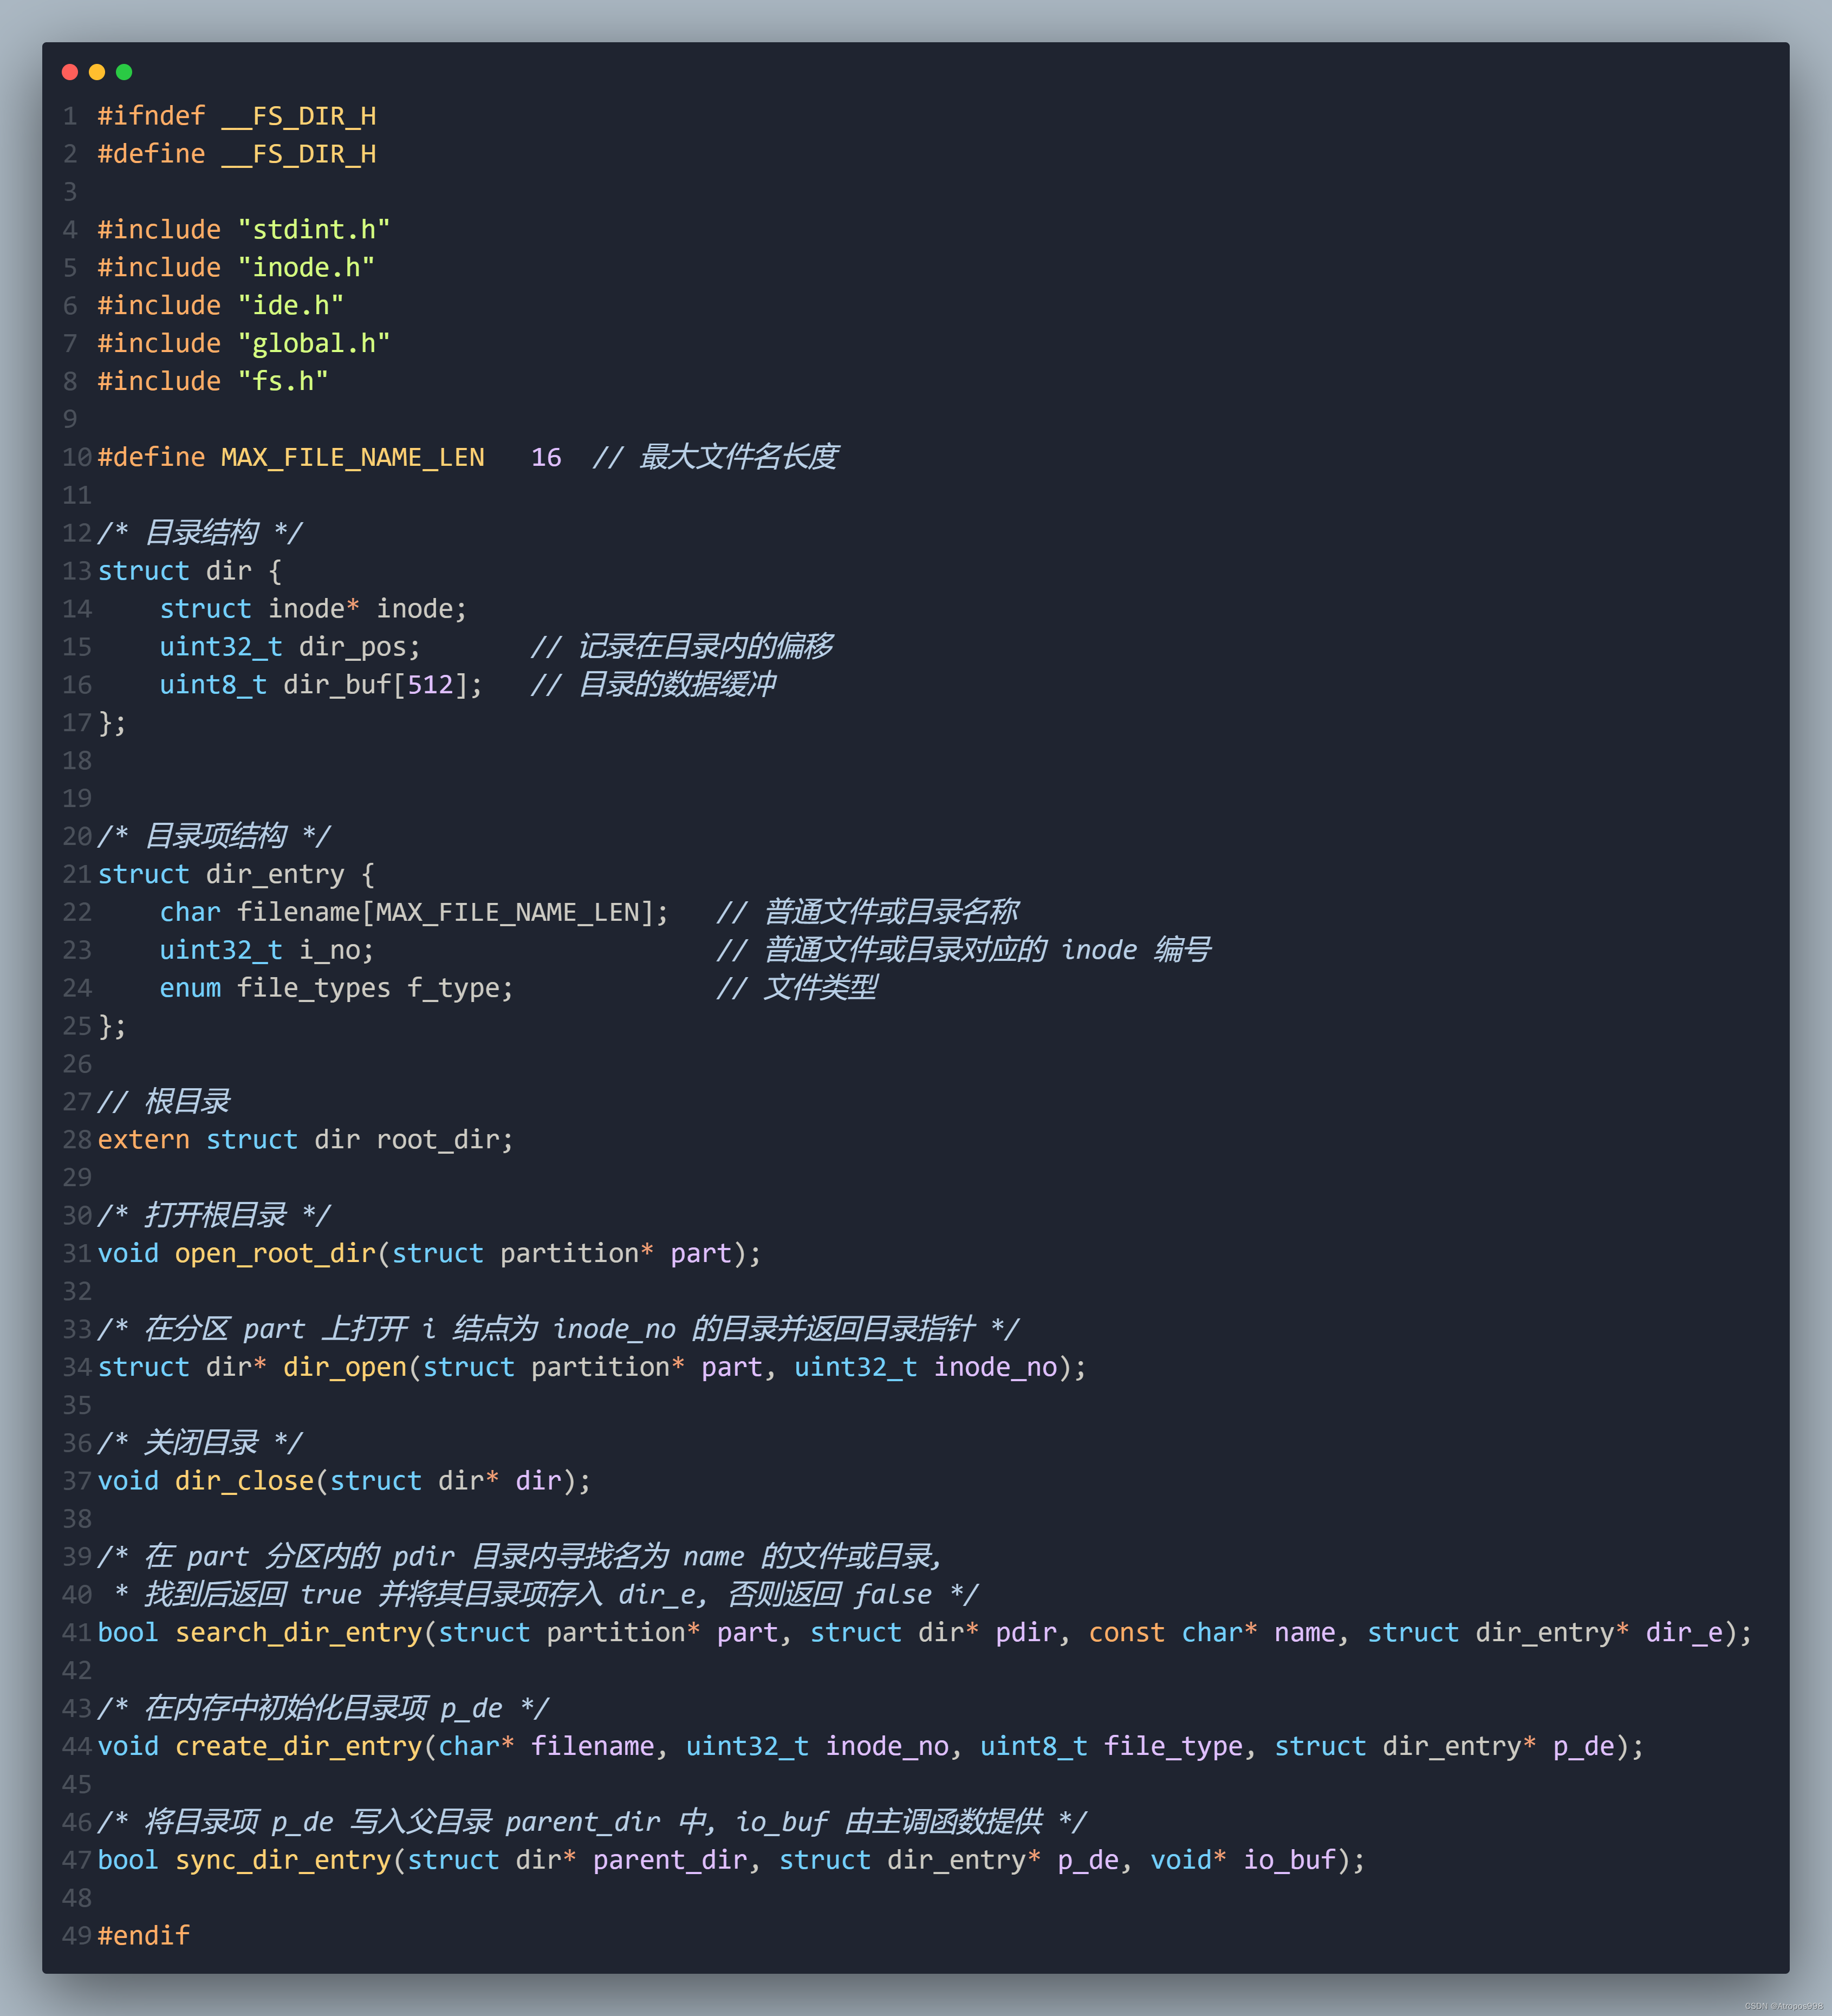Click the #endif directive on line 49

[143, 1936]
